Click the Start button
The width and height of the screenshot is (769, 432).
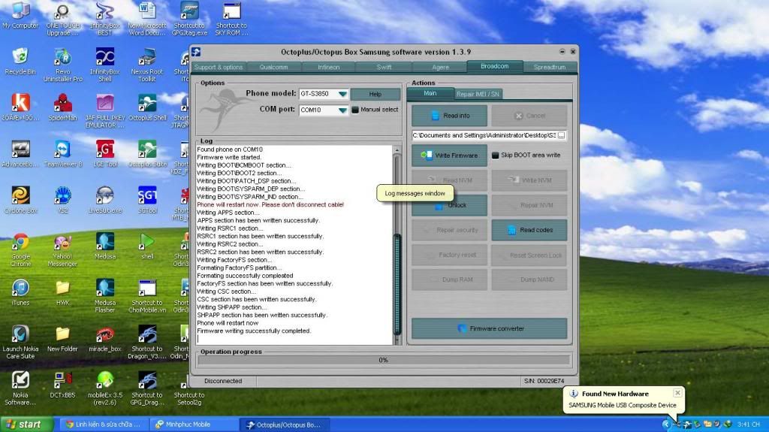pos(26,424)
